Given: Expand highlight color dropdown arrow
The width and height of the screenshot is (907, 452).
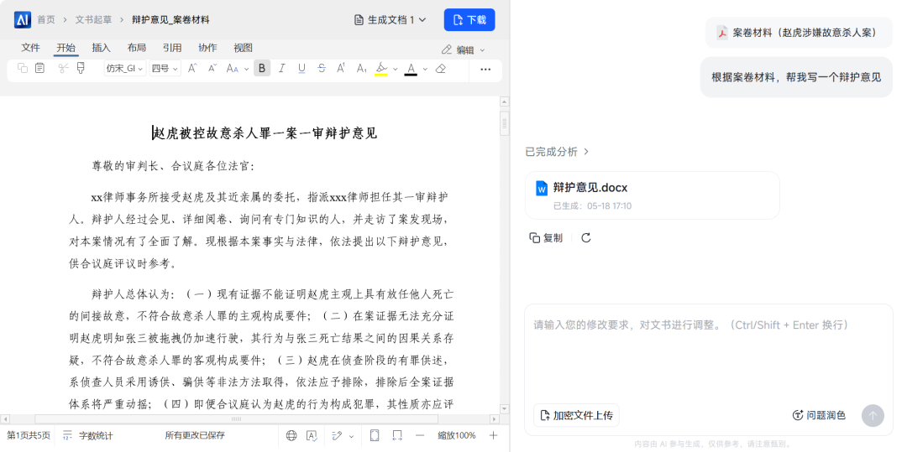Looking at the screenshot, I should pyautogui.click(x=396, y=70).
